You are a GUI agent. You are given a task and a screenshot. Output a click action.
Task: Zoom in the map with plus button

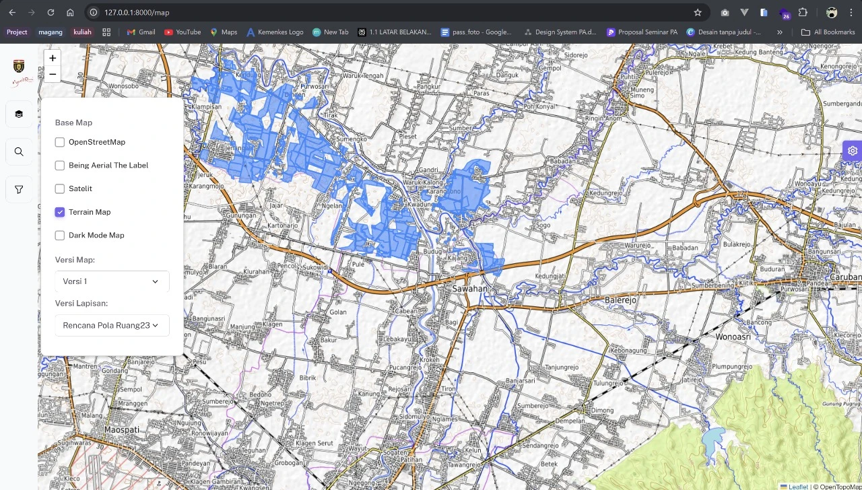(53, 59)
